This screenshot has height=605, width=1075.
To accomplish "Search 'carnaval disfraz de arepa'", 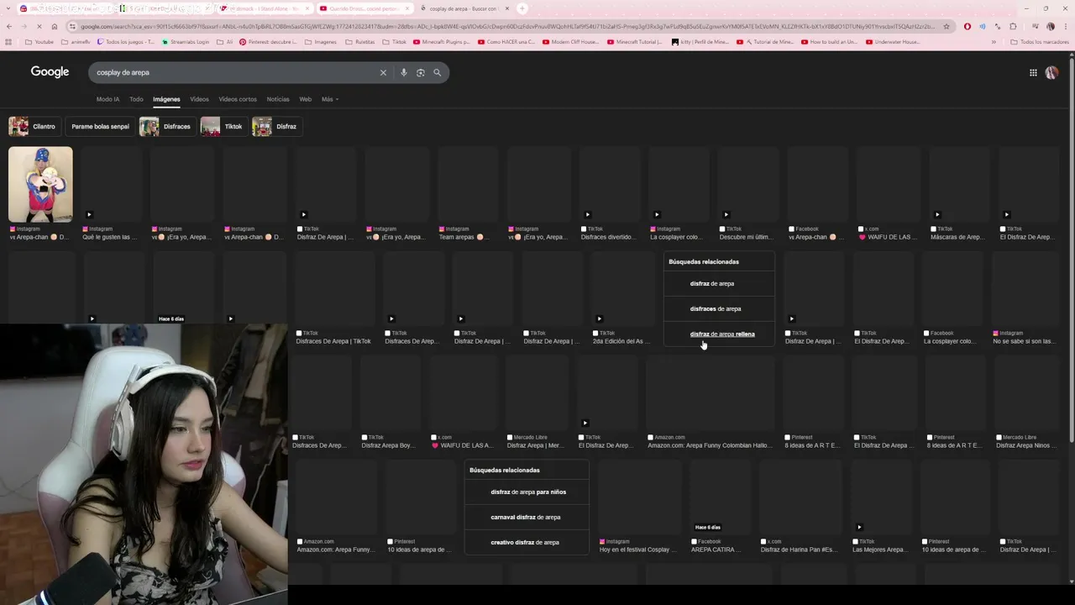I will coord(527,517).
